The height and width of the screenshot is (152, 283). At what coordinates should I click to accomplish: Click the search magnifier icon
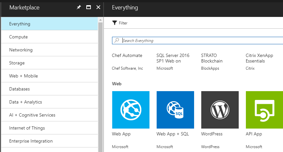(117, 41)
